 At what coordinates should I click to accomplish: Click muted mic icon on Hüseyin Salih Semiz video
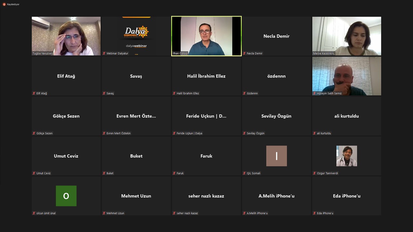click(x=315, y=93)
